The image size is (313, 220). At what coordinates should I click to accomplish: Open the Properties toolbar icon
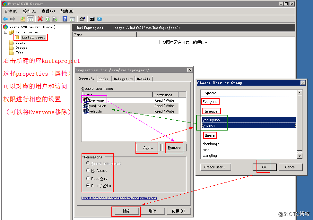coord(82,19)
